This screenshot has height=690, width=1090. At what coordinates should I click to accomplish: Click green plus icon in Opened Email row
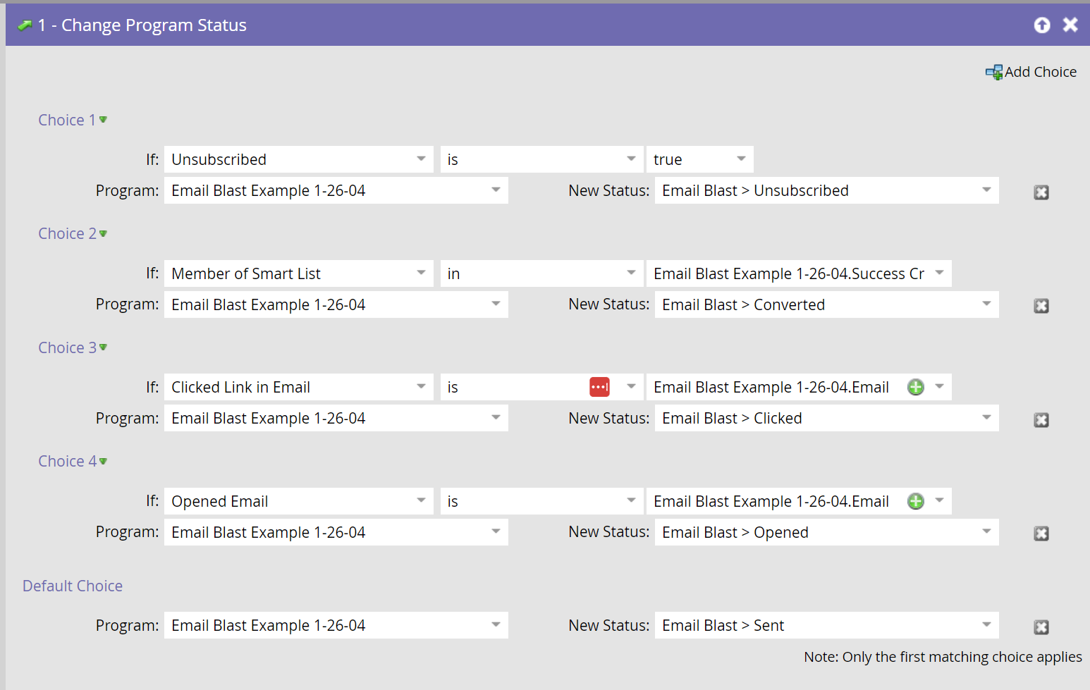916,501
